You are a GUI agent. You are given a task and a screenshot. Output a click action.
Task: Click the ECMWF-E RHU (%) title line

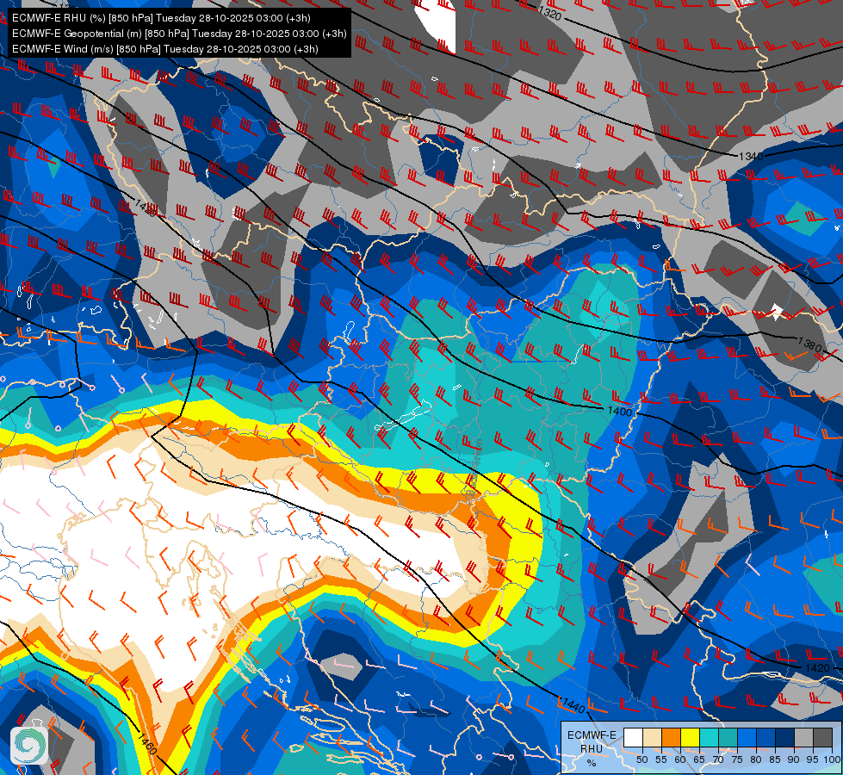click(161, 18)
